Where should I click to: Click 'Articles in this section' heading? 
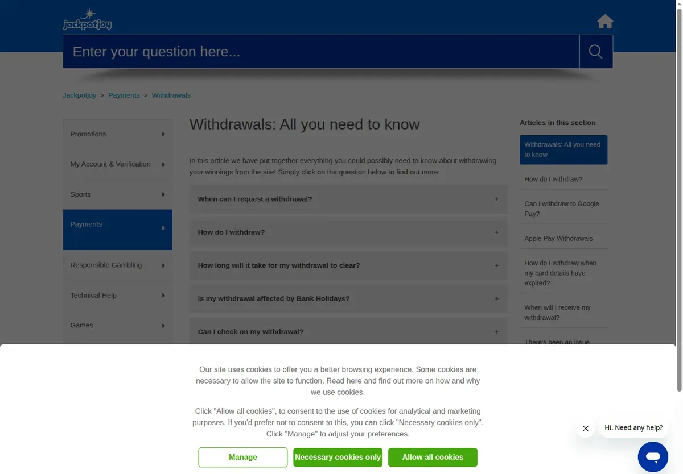[558, 123]
